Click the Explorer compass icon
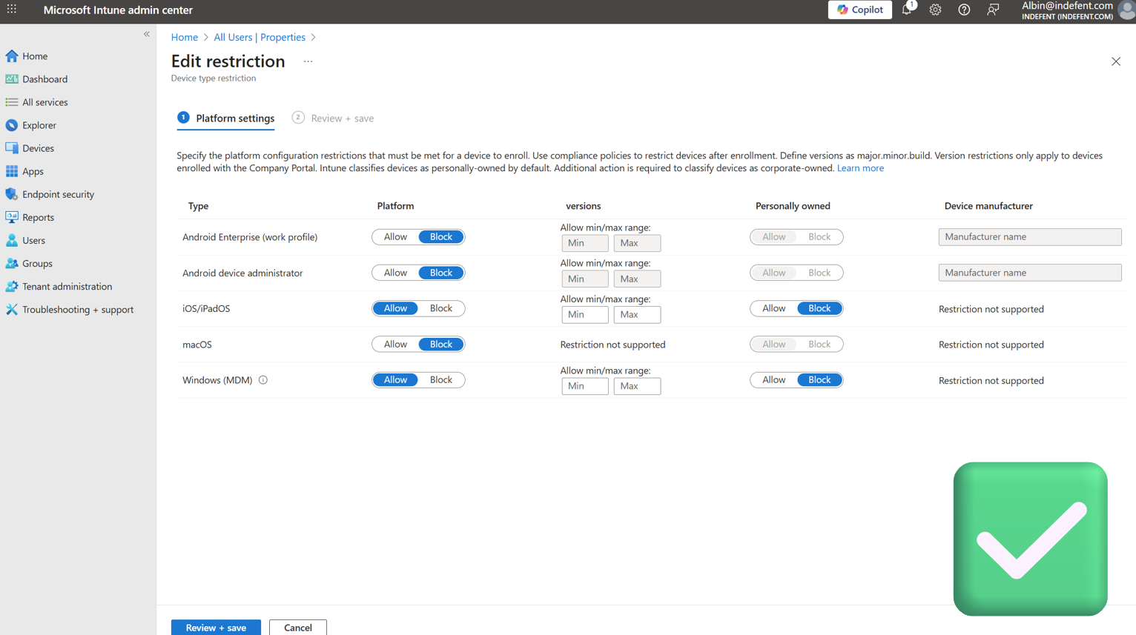The width and height of the screenshot is (1136, 635). 12,125
